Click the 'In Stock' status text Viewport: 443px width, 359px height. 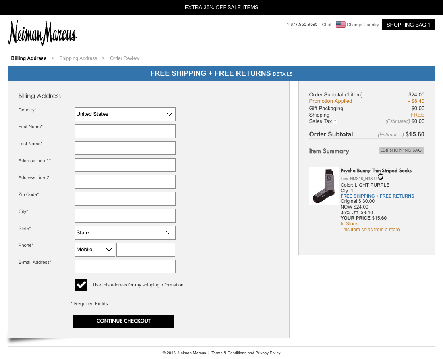pyautogui.click(x=349, y=224)
